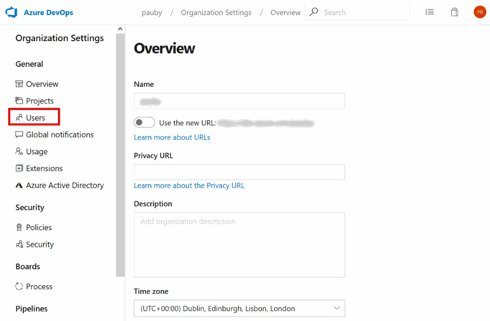Screen dimensions: 490x321
Task: Click the Time zone dropdown chevron
Action: click(337, 308)
